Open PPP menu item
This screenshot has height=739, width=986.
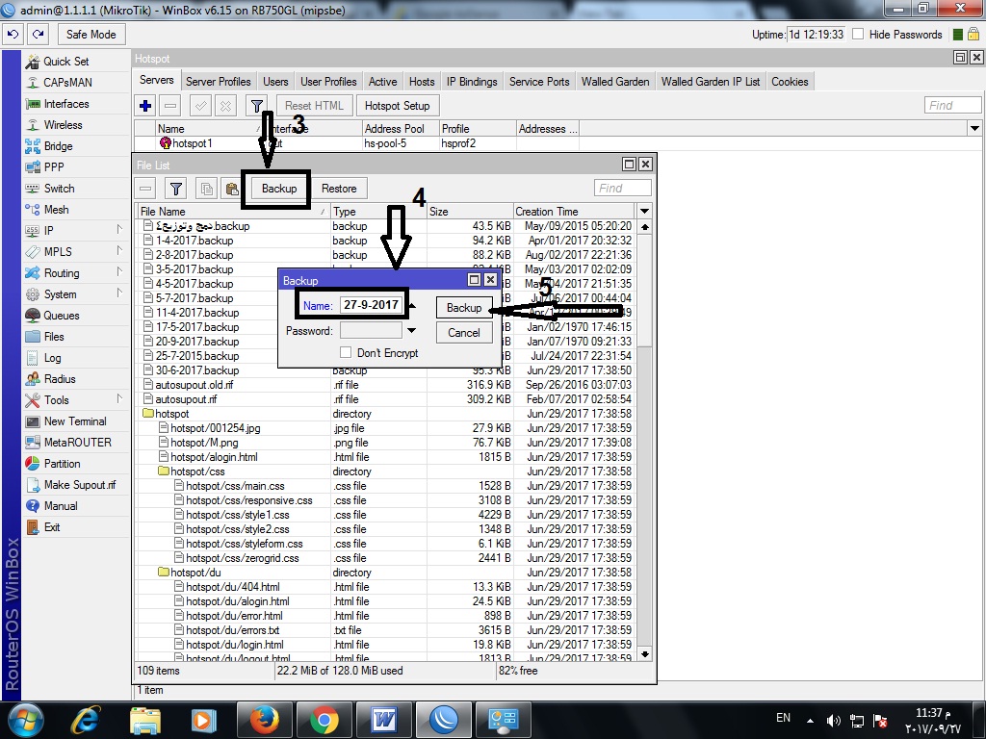click(54, 167)
